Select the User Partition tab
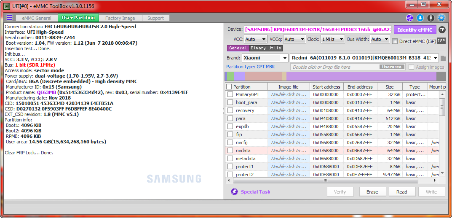The height and width of the screenshot is (218, 452). point(78,18)
